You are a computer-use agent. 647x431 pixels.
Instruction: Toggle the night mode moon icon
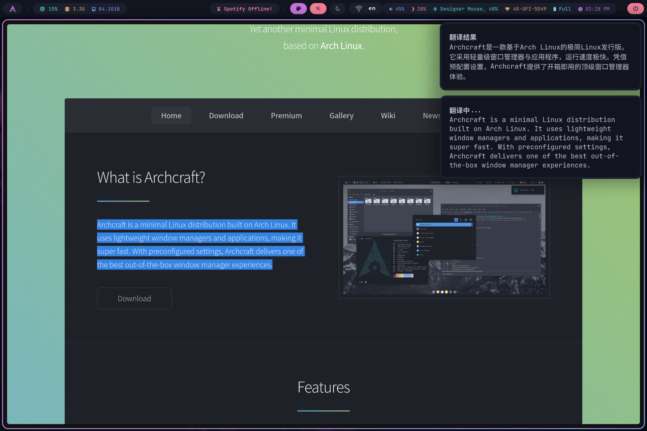click(338, 9)
